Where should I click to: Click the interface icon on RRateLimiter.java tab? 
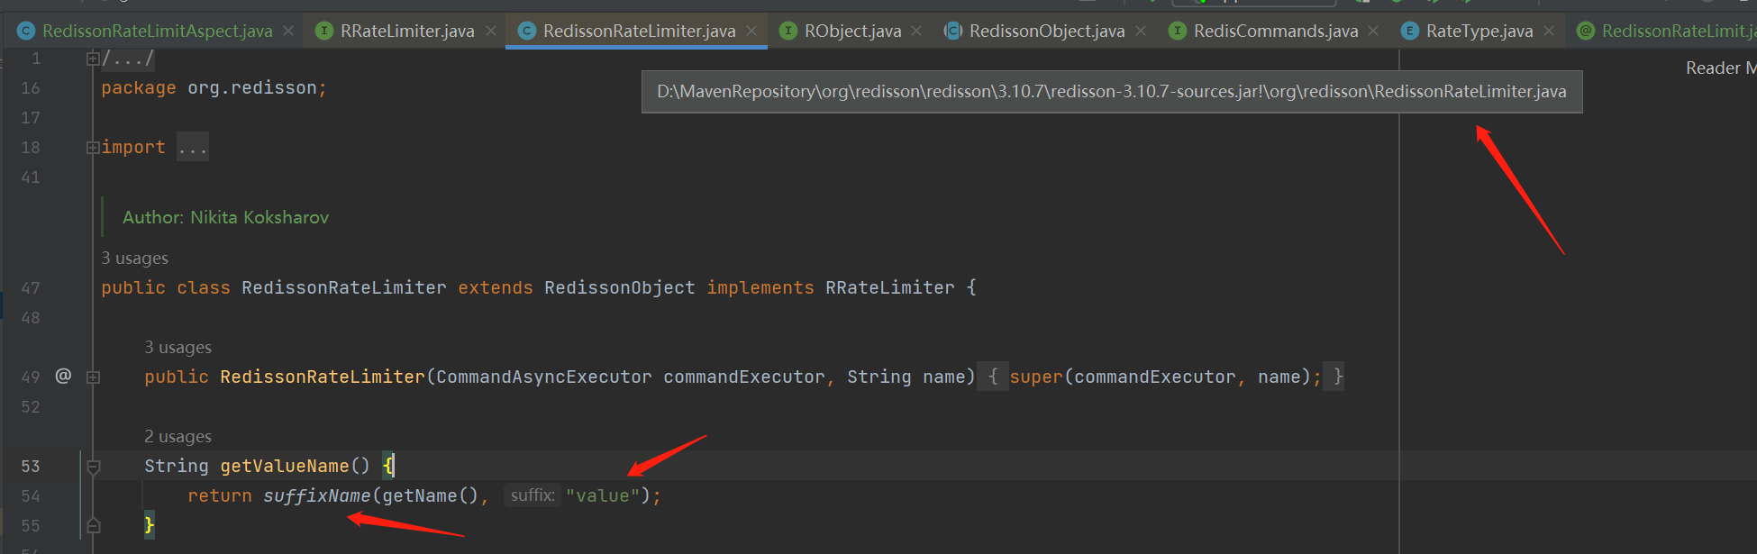coord(324,31)
